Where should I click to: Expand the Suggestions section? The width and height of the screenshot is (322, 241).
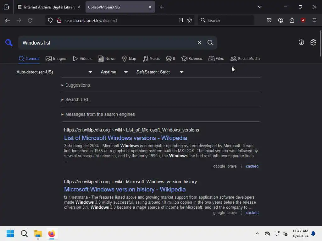[x=75, y=85]
